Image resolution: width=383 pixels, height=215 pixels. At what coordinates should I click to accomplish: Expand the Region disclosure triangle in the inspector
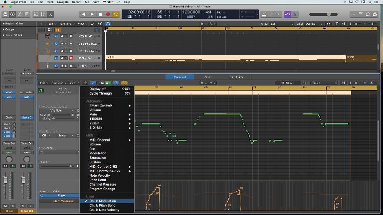click(x=3, y=24)
